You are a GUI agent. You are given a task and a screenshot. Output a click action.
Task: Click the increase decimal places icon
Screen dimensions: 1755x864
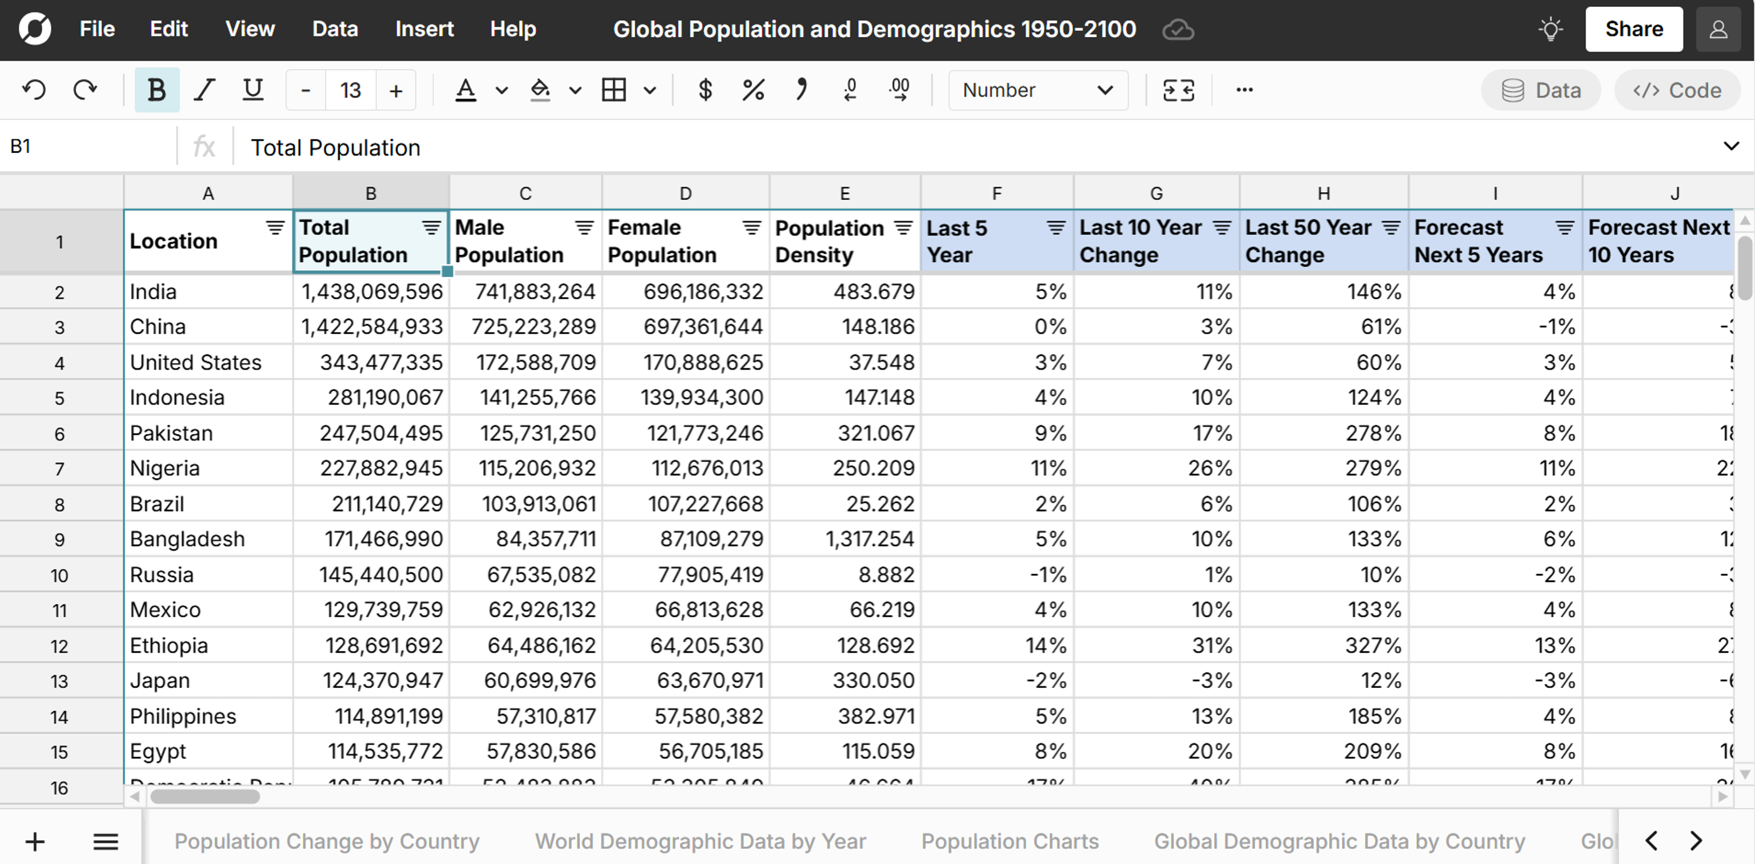point(899,90)
